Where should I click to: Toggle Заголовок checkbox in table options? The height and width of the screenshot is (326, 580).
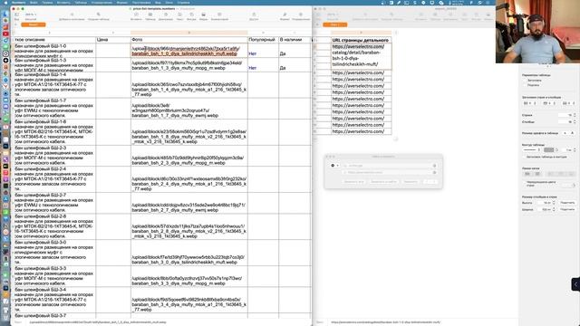coord(526,81)
